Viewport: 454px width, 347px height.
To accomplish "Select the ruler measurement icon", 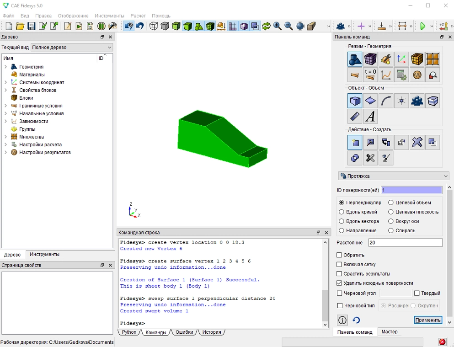I will (355, 116).
